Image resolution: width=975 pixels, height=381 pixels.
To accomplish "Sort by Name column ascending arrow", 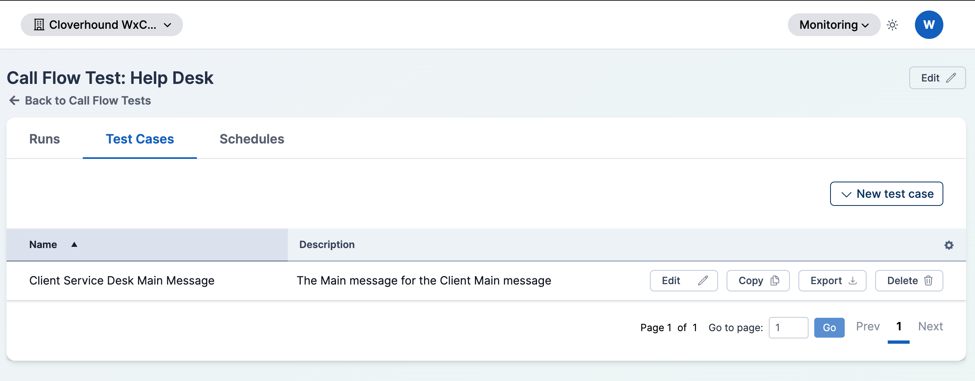I will pyautogui.click(x=74, y=244).
